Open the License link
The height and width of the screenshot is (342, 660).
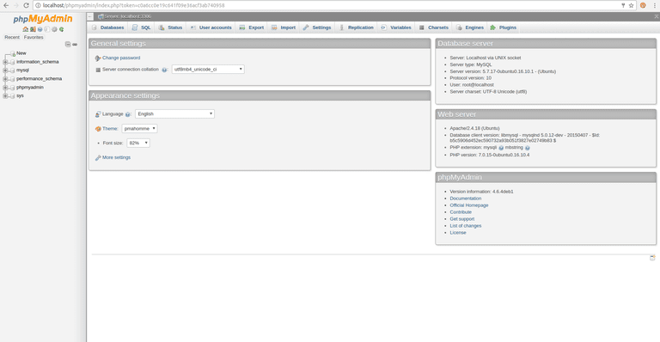point(457,233)
